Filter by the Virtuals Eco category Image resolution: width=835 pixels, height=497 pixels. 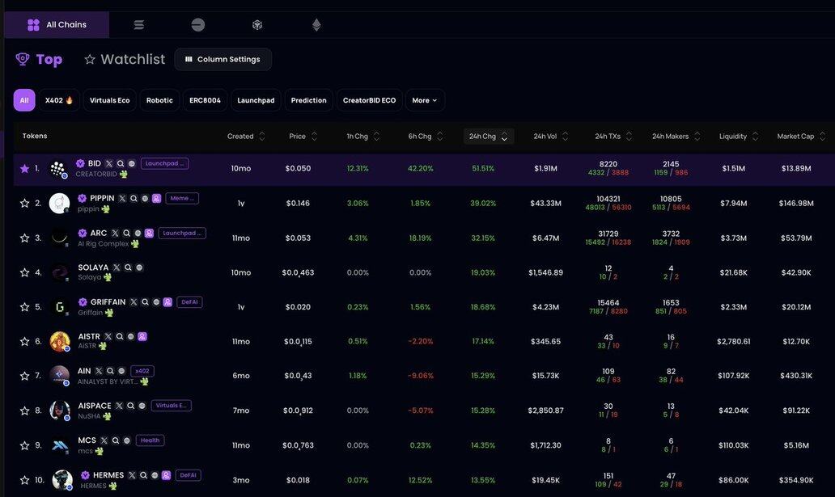click(109, 100)
